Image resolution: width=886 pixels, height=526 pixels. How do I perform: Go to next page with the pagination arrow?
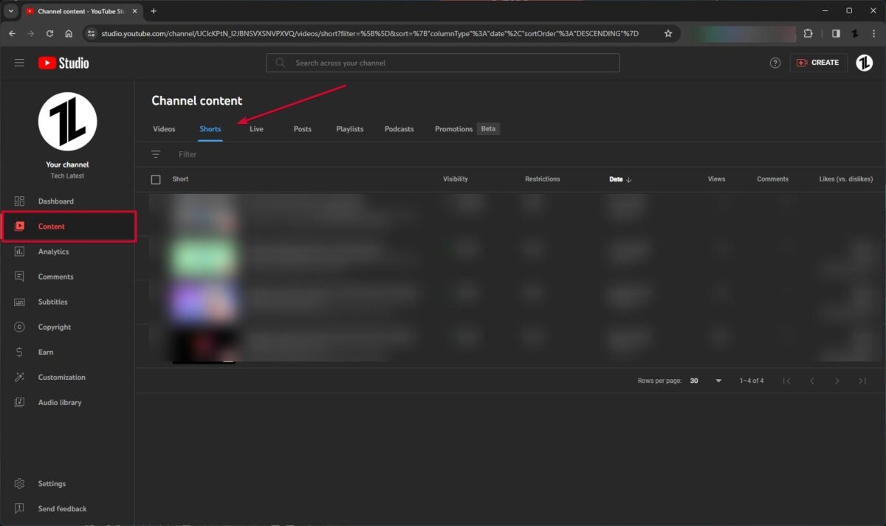coord(837,380)
